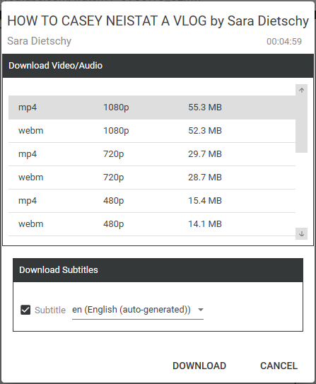The height and width of the screenshot is (384, 316).
Task: Click the scroll up arrow in format list
Action: click(x=301, y=90)
